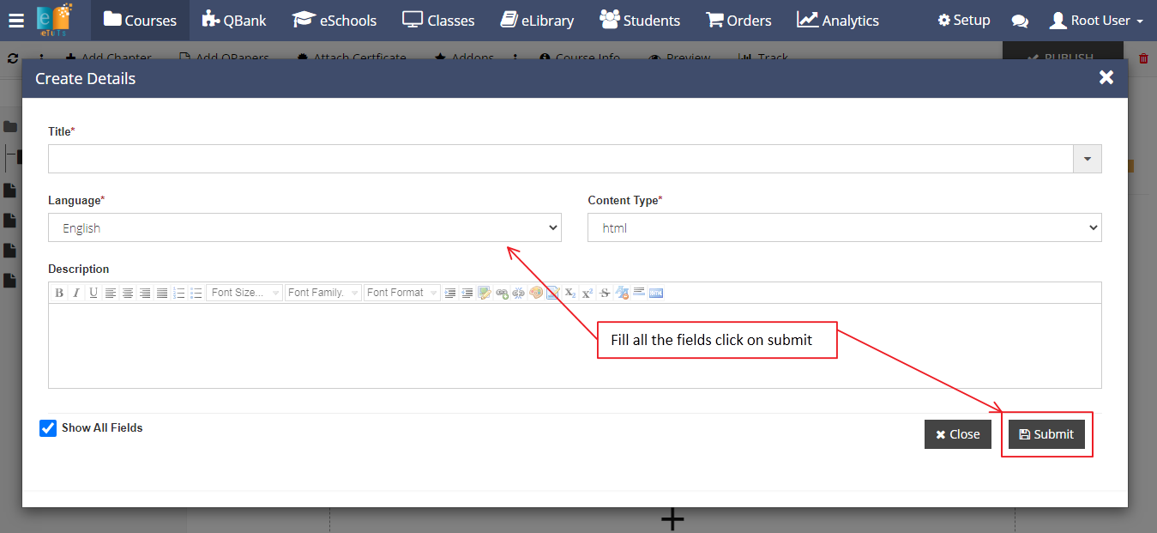Open the Font Format dropdown
Viewport: 1157px width, 533px height.
pyautogui.click(x=402, y=293)
